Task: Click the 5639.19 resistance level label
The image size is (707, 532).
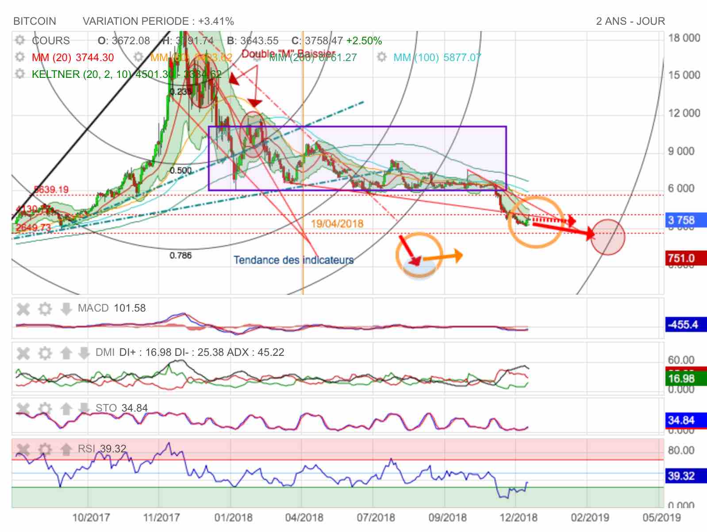Action: 52,190
